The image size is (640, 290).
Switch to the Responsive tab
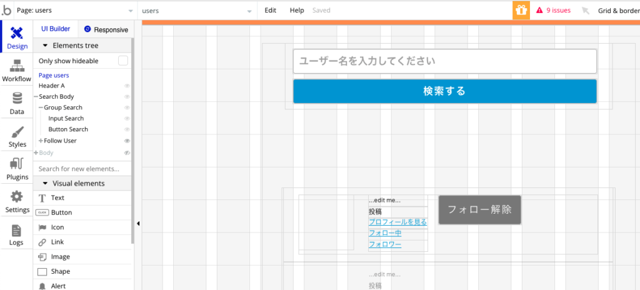(x=106, y=29)
